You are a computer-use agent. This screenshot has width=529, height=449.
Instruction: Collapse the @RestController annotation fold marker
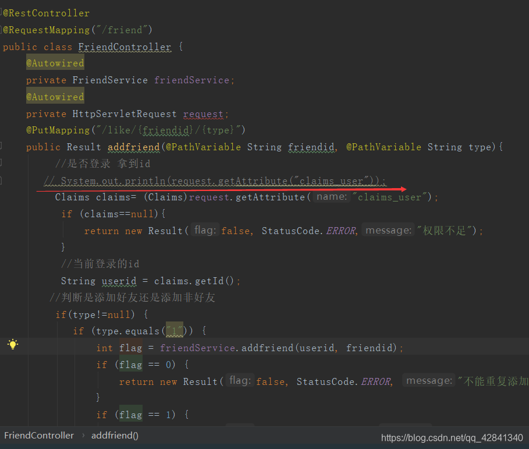point(1,12)
